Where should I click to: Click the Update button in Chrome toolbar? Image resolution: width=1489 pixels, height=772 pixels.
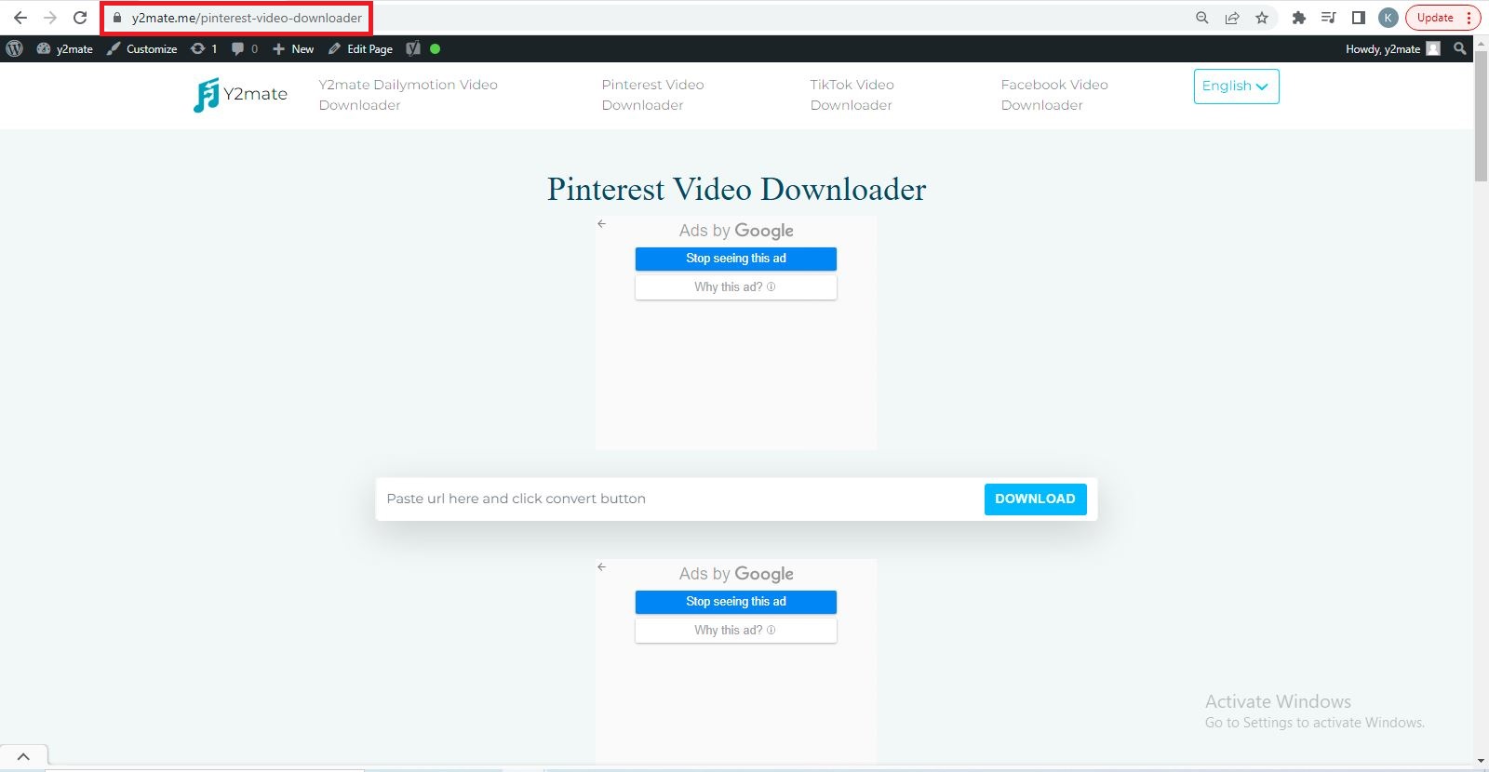[x=1442, y=18]
